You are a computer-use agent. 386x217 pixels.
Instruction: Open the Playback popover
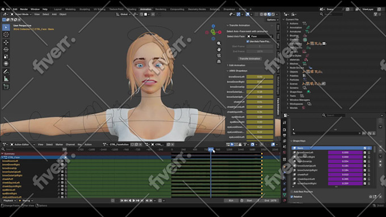coord(9,201)
